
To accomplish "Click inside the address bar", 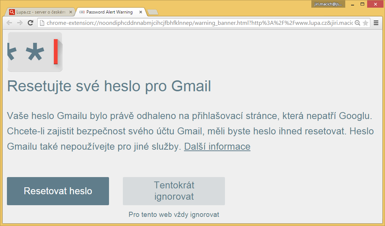I will 182,23.
